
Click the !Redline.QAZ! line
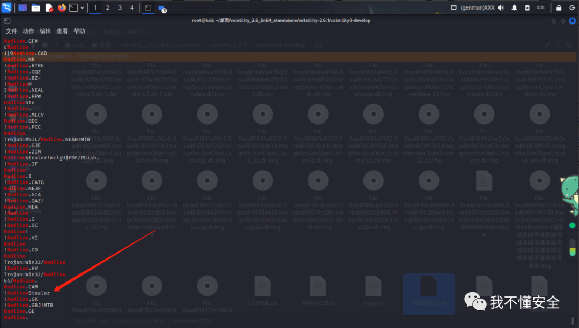[x=24, y=201]
